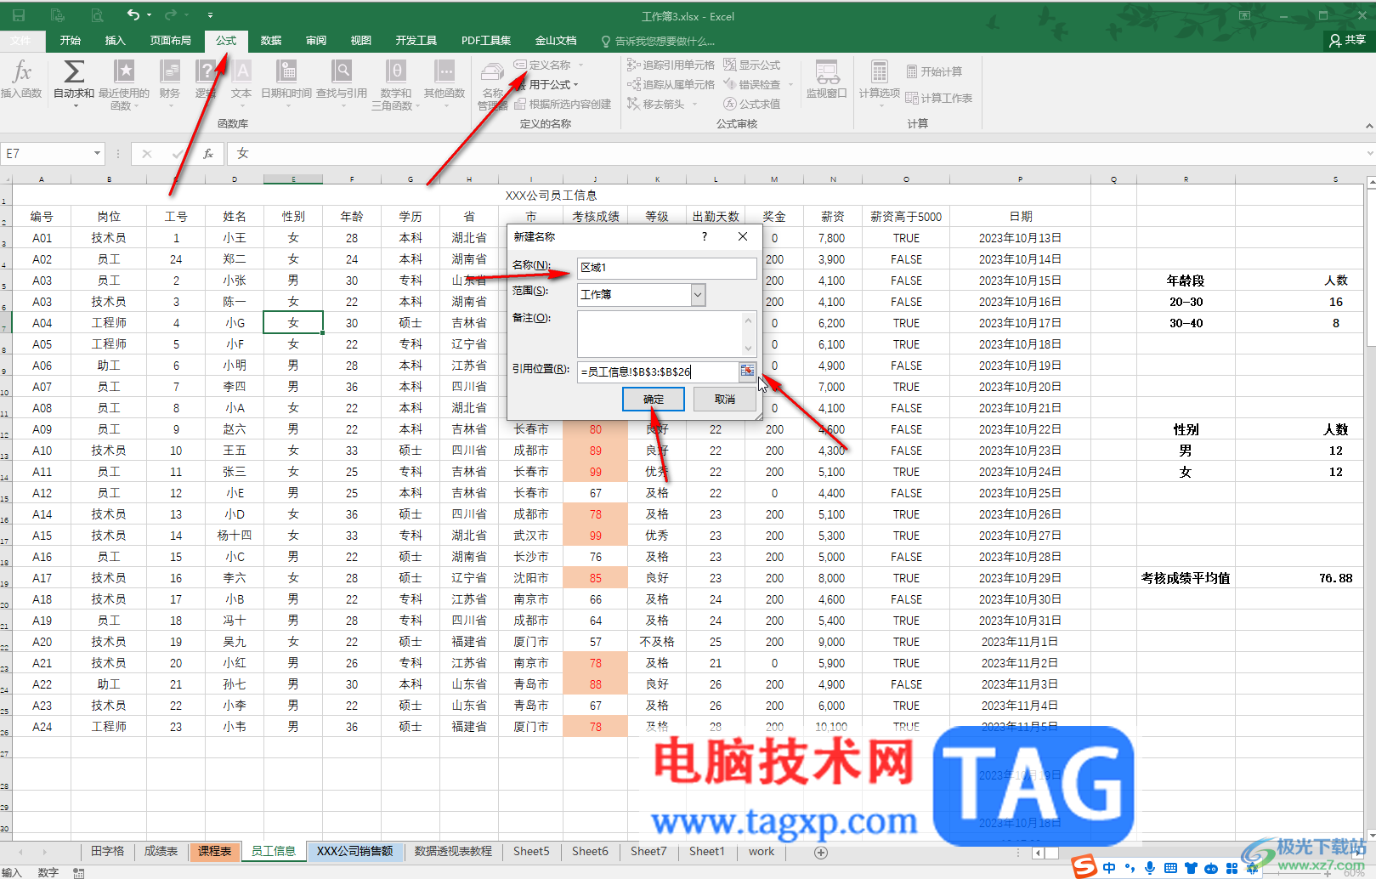This screenshot has height=879, width=1376.
Task: Click the add new sheet plus icon
Action: pyautogui.click(x=821, y=852)
